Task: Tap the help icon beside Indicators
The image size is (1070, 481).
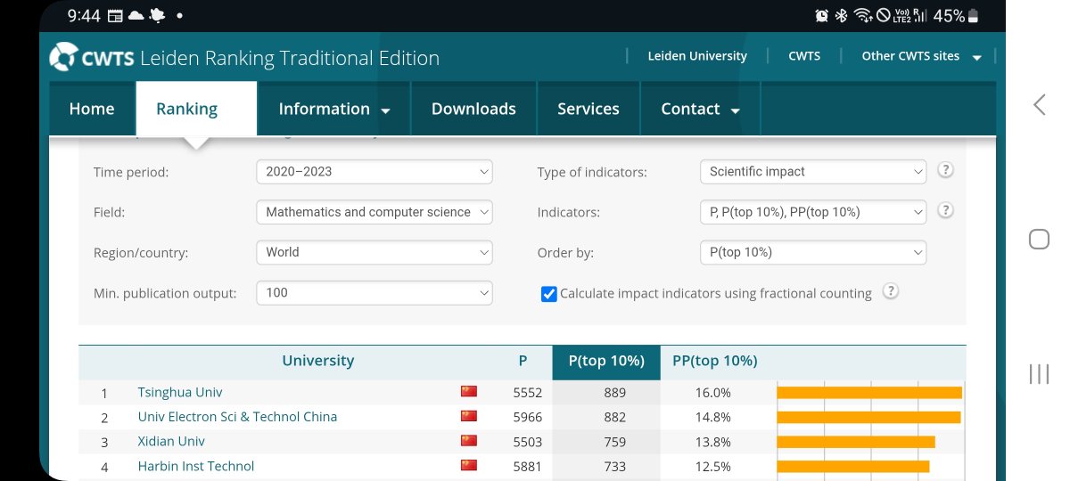Action: 946,211
